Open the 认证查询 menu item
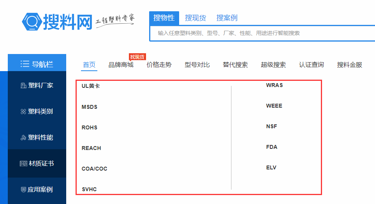Image resolution: width=375 pixels, height=204 pixels. click(311, 65)
